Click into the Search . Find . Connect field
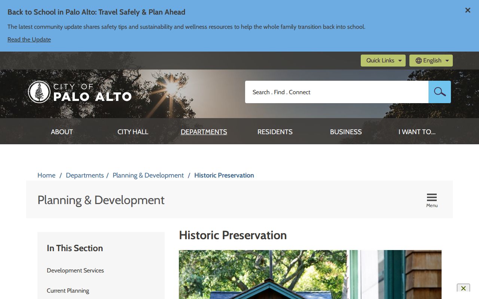This screenshot has height=299, width=479. [337, 92]
